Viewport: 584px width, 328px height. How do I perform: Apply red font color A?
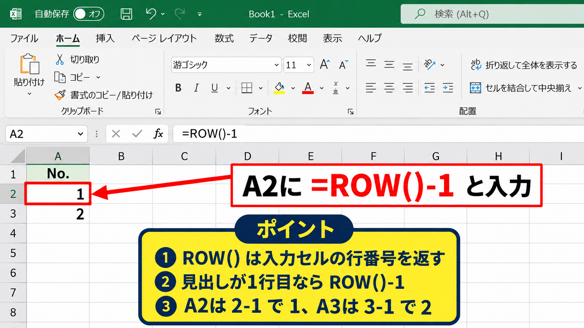coord(308,88)
